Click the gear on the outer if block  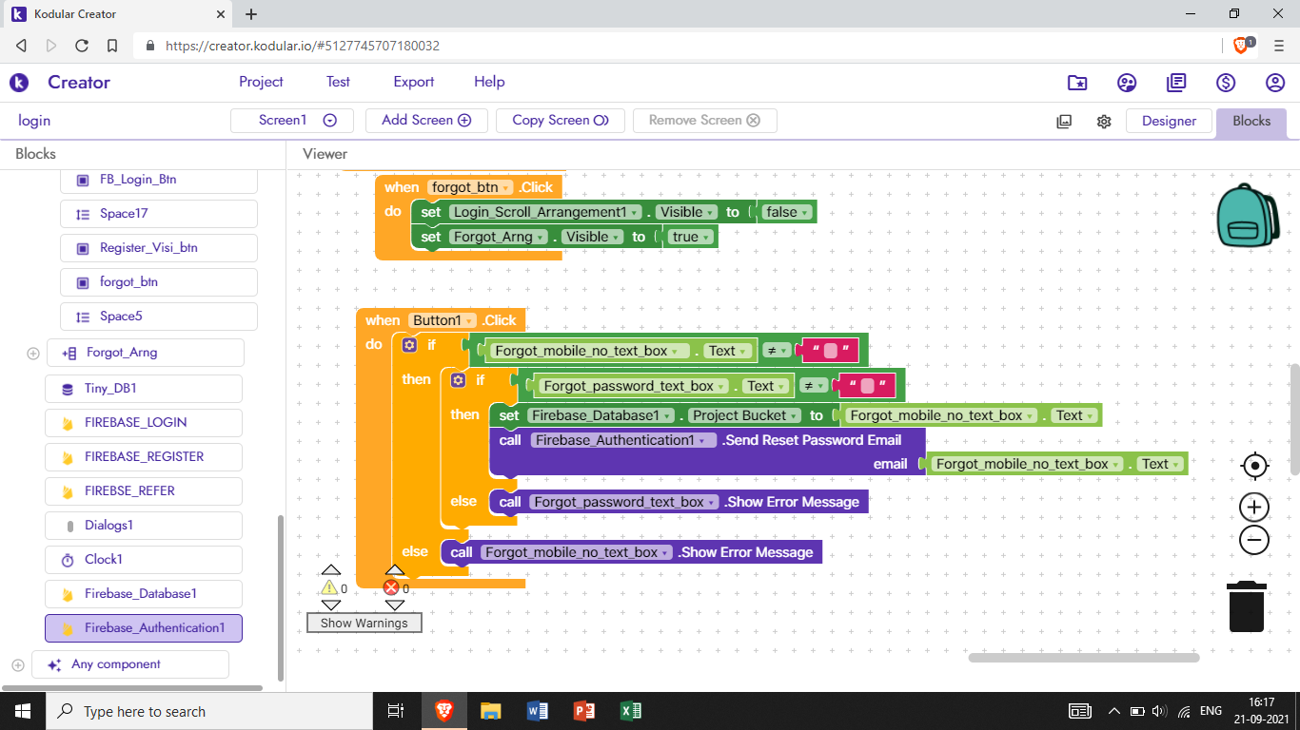tap(409, 345)
